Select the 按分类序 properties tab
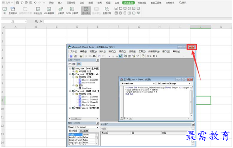Screen dimensions: 233x148 pos(84,131)
